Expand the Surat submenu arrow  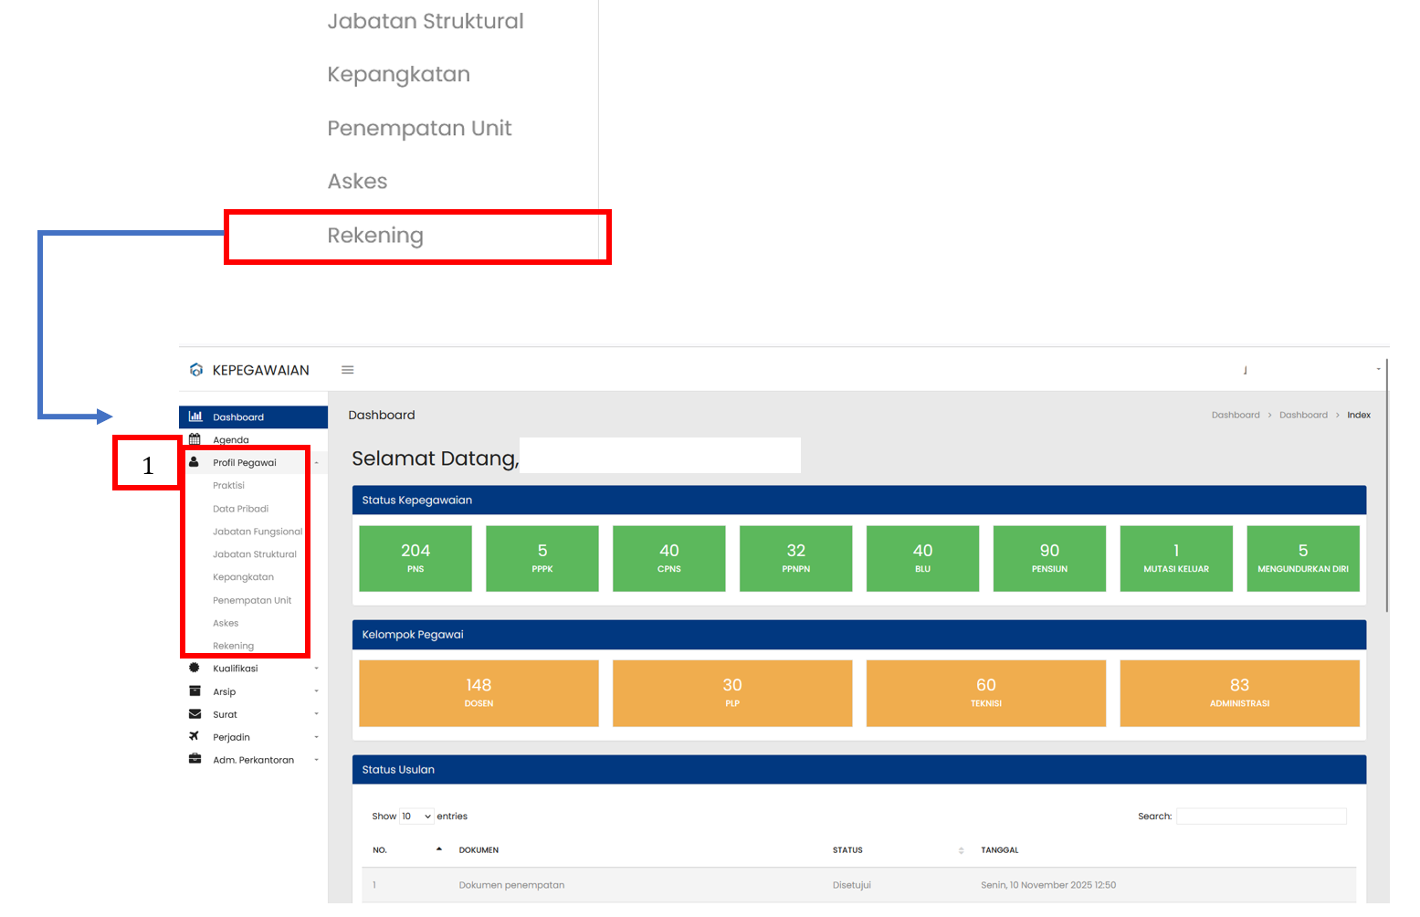click(x=316, y=714)
